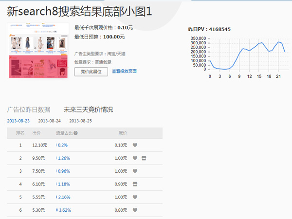Click the shop icon in rank 2 row

(x=144, y=158)
